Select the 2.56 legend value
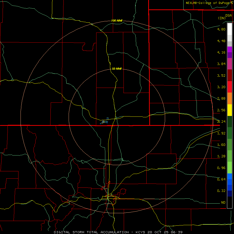The height and width of the screenshot is (234, 234). (221, 110)
